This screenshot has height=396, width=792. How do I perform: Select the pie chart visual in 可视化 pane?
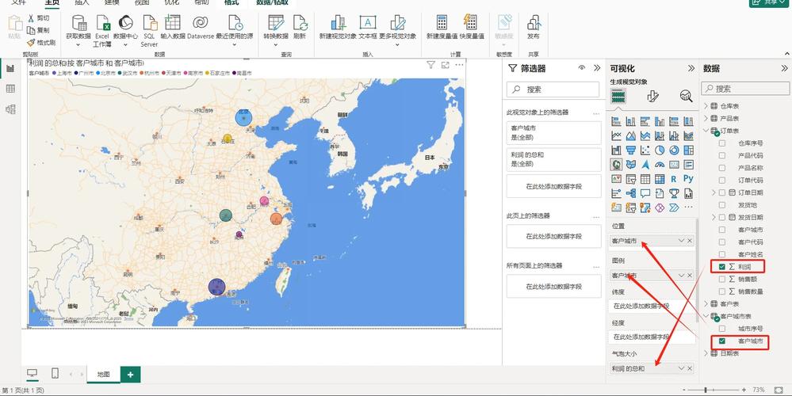659,150
